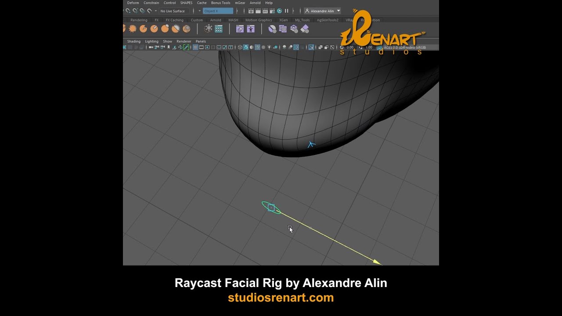Toggle textured checker sphere display
The width and height of the screenshot is (562, 316).
263,47
